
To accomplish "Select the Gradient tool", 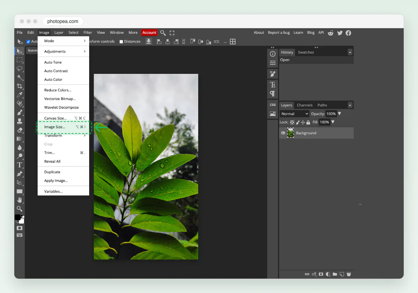I will coord(20,139).
